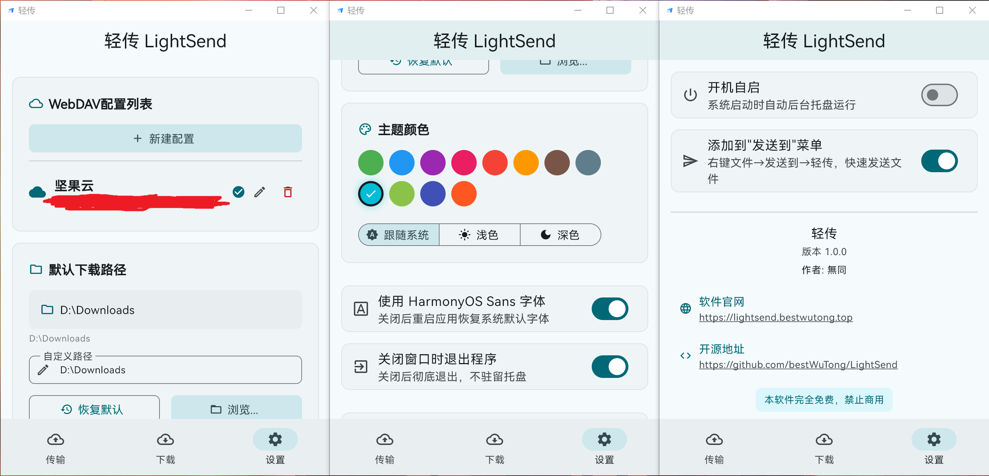Maximize the middle 轻传 window
Viewport: 989px width, 476px height.
(610, 10)
